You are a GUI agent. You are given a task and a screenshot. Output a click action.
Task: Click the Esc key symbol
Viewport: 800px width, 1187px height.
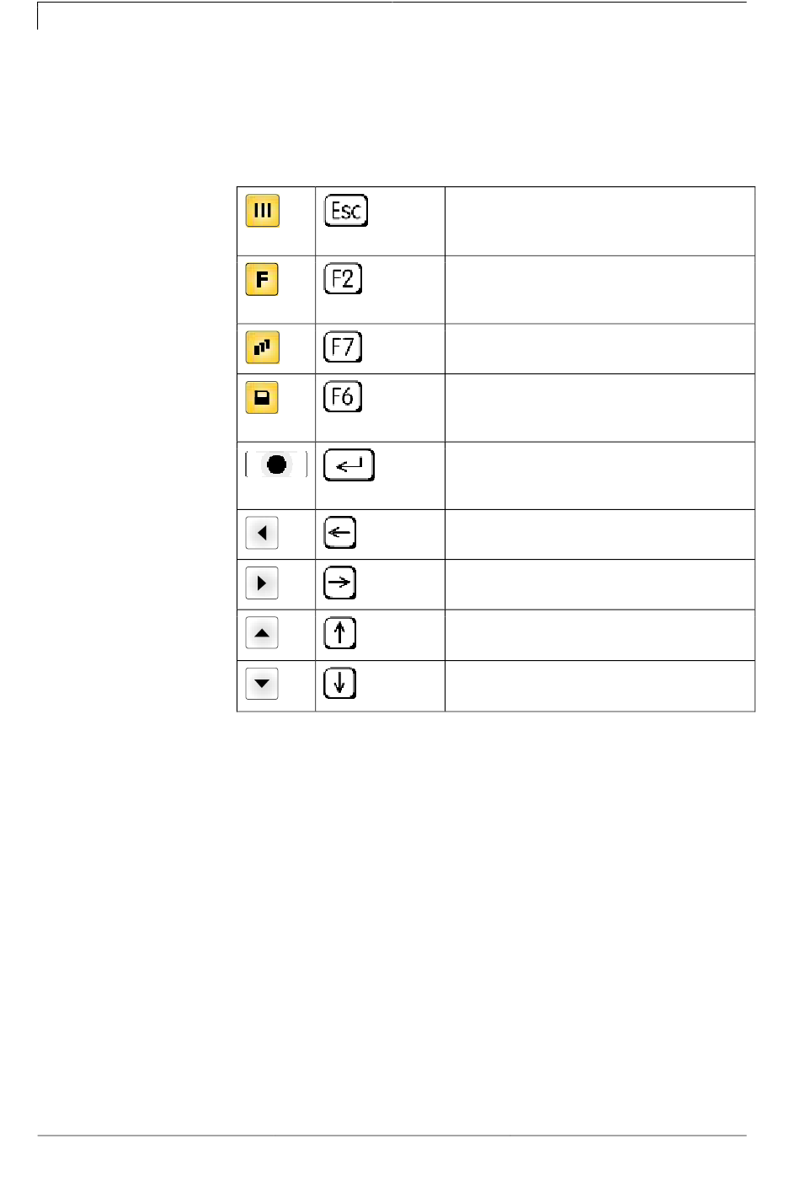pos(346,211)
